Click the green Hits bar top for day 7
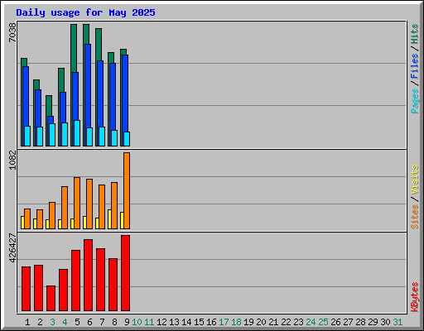 click(x=99, y=45)
